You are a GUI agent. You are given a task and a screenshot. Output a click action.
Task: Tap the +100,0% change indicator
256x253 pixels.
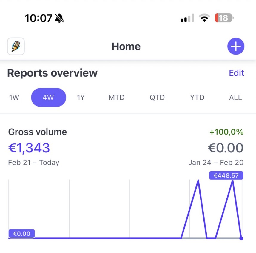[226, 132]
